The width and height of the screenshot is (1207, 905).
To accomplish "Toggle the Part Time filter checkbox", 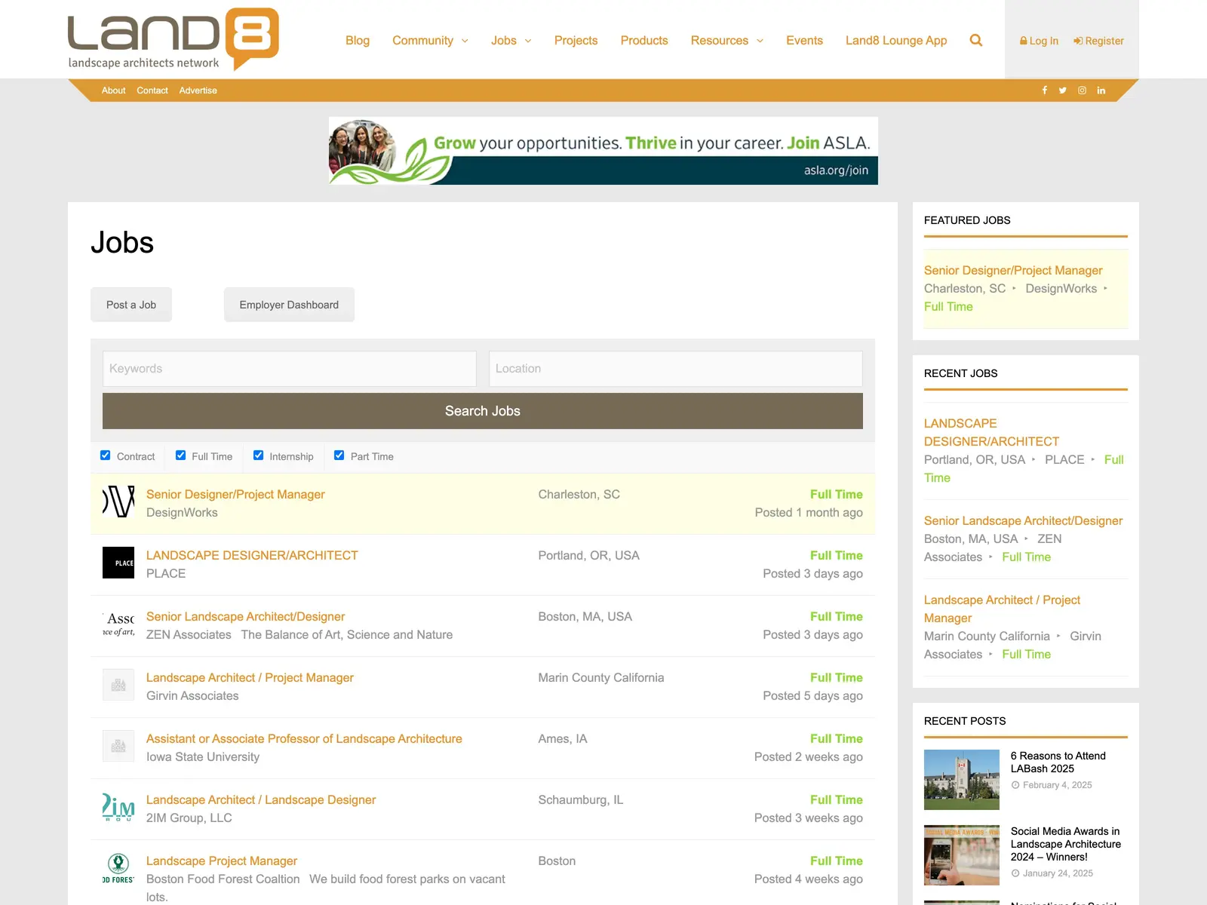I will coord(339,456).
